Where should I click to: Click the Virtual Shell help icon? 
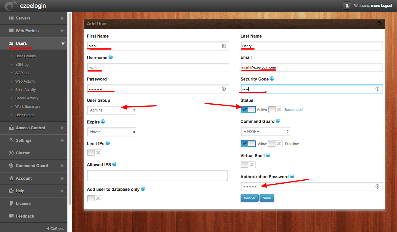point(268,155)
